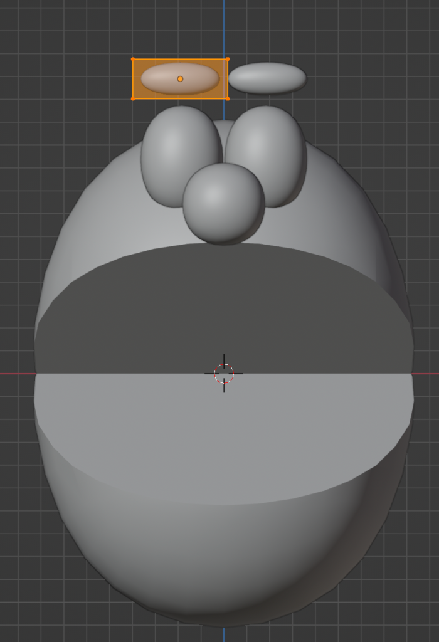This screenshot has height=642, width=439.
Task: Click the blue Z axis line above model
Action: pyautogui.click(x=224, y=25)
